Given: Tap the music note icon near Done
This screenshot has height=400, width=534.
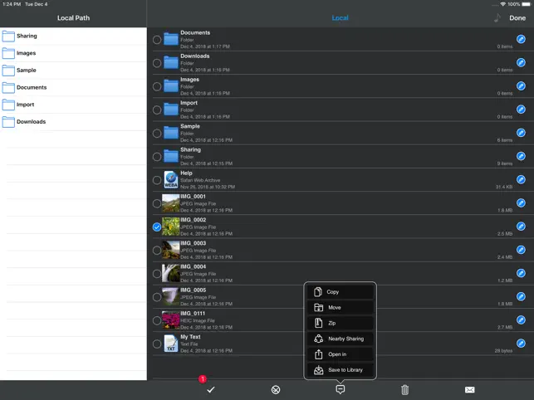Looking at the screenshot, I should click(x=497, y=17).
